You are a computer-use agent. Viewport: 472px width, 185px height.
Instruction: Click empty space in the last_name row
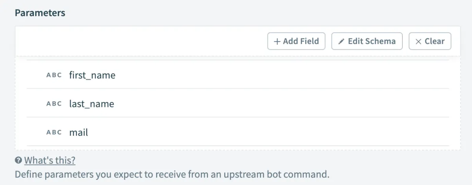point(275,104)
